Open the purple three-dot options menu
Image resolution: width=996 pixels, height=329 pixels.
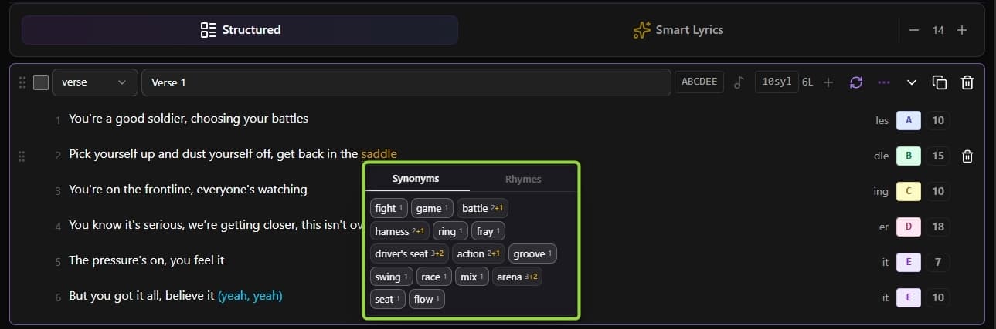point(884,82)
